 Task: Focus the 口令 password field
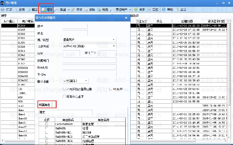[71, 53]
